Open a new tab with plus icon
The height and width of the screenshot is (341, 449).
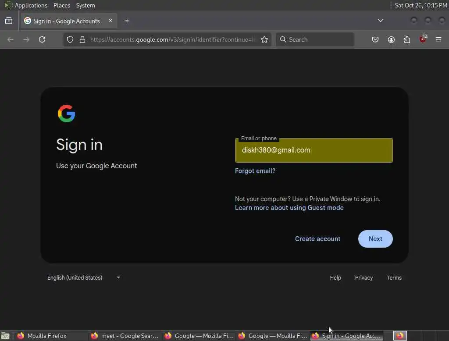pos(127,21)
